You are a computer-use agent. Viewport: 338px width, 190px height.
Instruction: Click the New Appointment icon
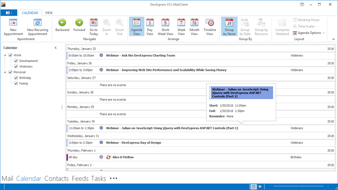[x=13, y=23]
